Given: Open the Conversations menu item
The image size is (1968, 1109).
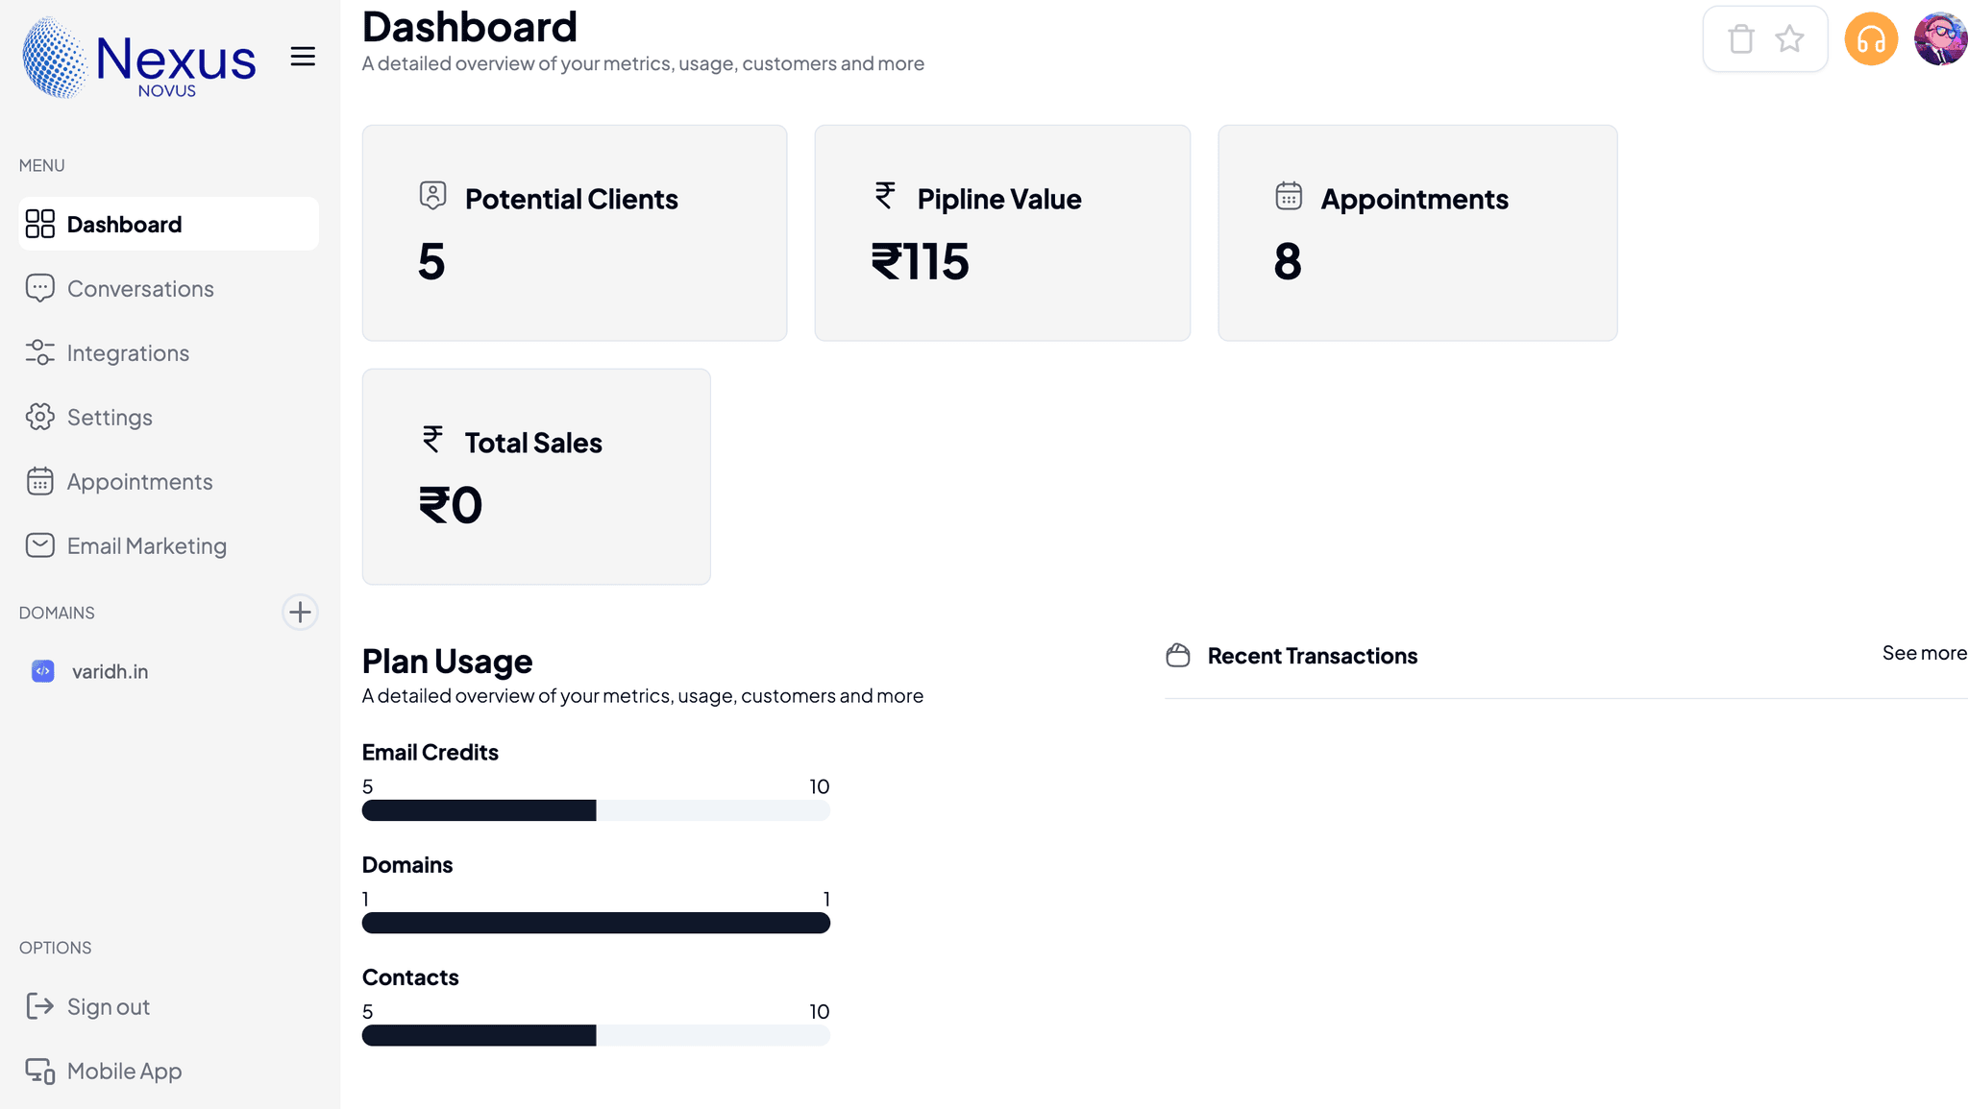Looking at the screenshot, I should pyautogui.click(x=140, y=289).
